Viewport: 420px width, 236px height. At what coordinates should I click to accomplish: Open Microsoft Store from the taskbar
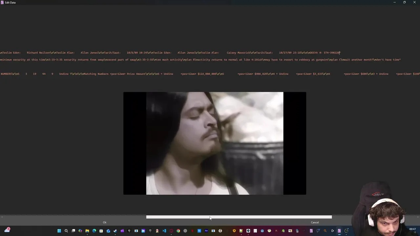(x=101, y=231)
